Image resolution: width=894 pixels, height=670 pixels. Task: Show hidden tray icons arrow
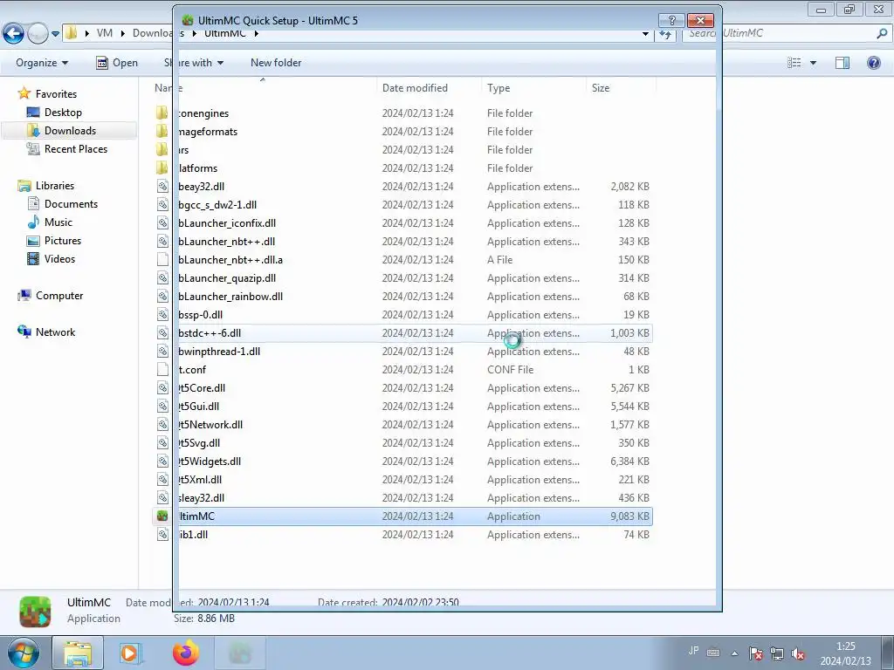pos(735,653)
